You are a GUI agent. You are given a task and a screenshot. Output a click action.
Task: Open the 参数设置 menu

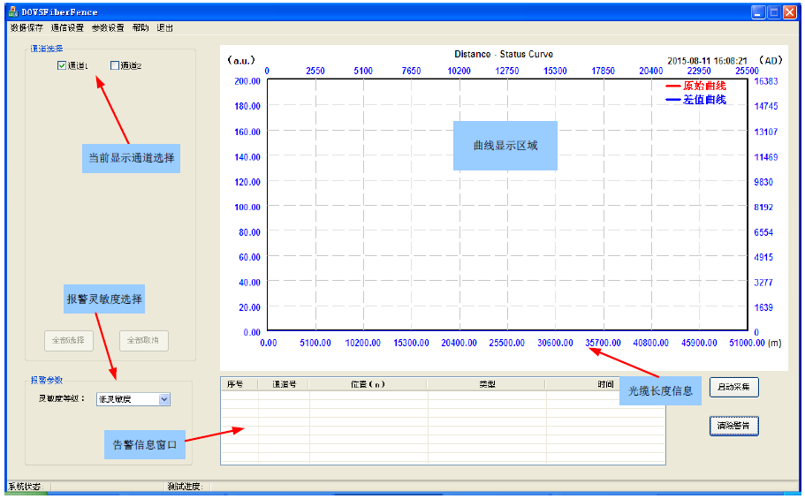point(108,28)
